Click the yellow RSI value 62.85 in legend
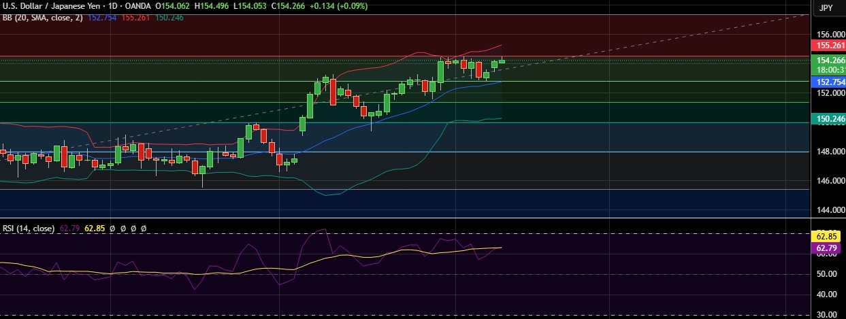Viewport: 846px width, 319px height. point(95,229)
